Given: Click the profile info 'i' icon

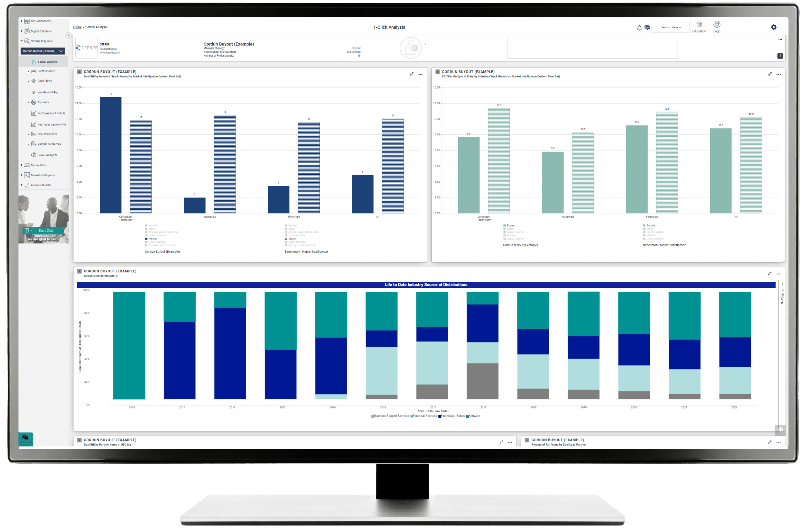Looking at the screenshot, I should coord(780,56).
